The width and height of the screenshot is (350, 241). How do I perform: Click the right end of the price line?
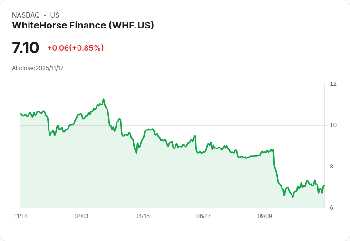(x=324, y=185)
